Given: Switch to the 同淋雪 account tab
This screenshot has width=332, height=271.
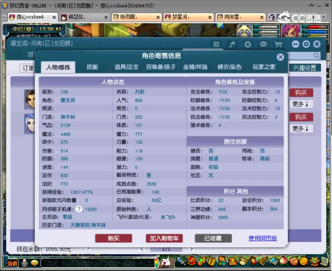Looking at the screenshot, I should coord(240,17).
